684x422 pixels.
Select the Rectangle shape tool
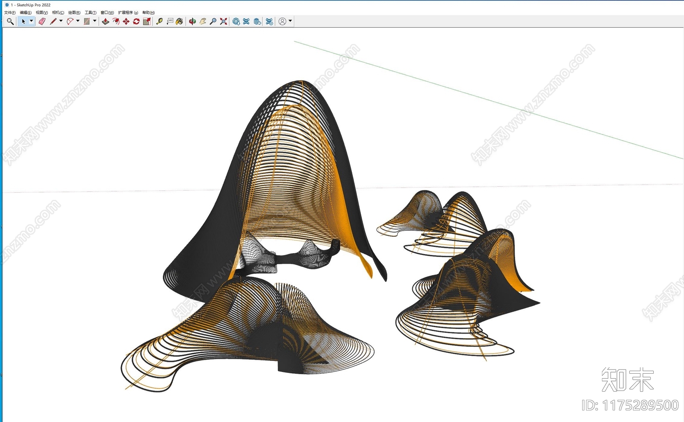point(87,21)
